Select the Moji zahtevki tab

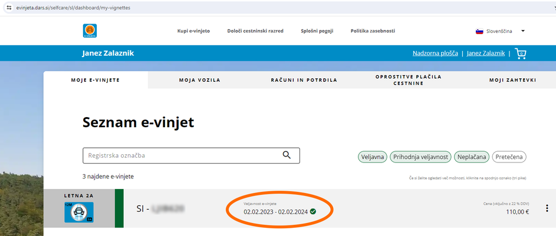pyautogui.click(x=512, y=80)
